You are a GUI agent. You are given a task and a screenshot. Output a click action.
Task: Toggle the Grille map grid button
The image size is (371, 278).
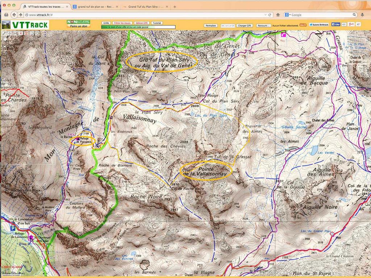[106, 23]
